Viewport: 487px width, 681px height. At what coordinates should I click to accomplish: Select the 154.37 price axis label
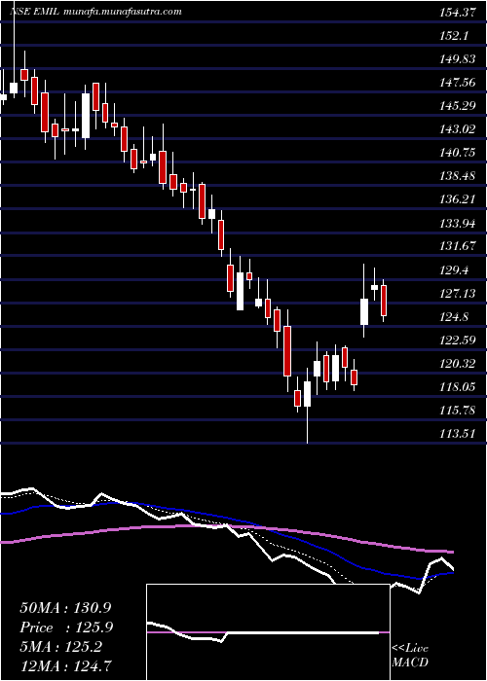[457, 13]
